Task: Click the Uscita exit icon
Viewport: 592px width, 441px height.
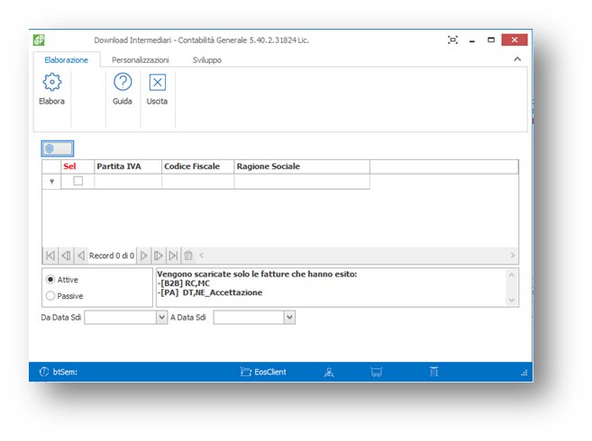Action: point(158,82)
